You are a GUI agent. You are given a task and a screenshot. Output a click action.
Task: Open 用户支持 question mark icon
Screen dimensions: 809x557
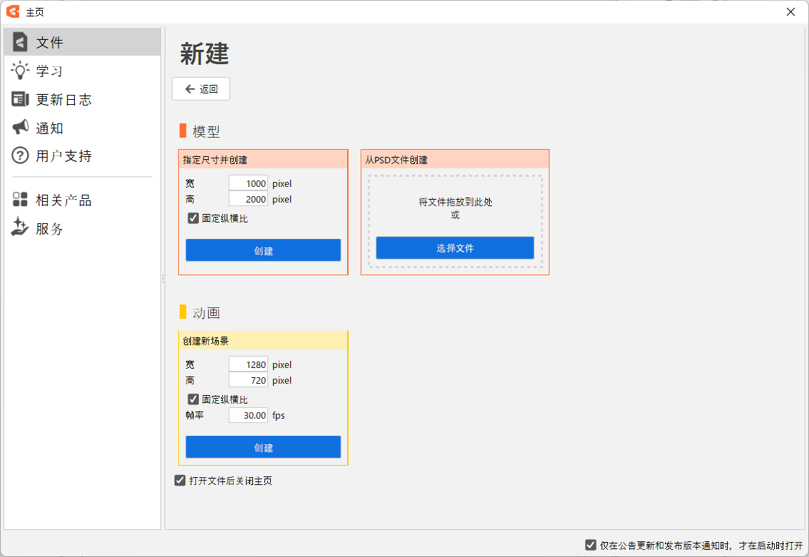coord(20,155)
